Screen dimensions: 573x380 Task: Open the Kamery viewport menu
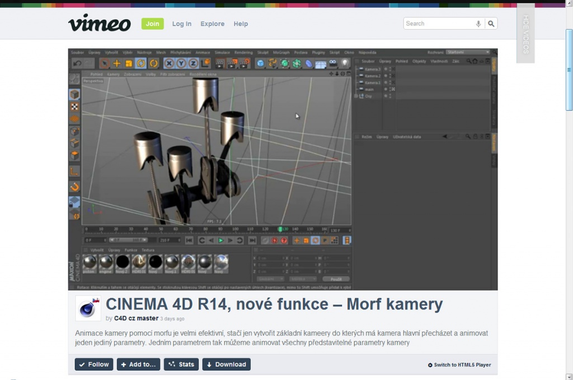tap(113, 75)
